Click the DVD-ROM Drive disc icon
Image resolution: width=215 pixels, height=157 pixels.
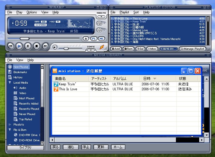[16, 140]
